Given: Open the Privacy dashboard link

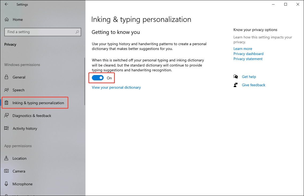Looking at the screenshot, I should (x=248, y=54).
